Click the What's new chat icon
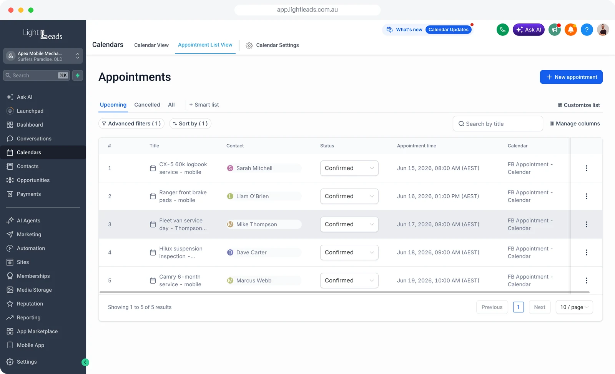615x374 pixels. (x=389, y=30)
